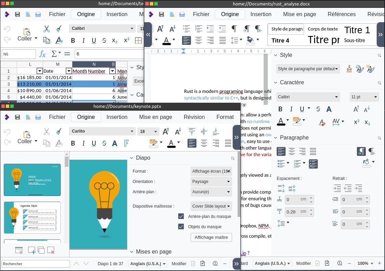Click center alignment in docx sidebar Paragraphe section

click(292, 151)
